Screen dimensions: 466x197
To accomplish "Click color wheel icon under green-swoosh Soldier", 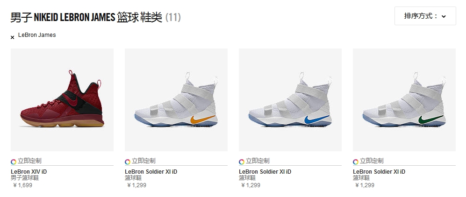I will [x=356, y=162].
